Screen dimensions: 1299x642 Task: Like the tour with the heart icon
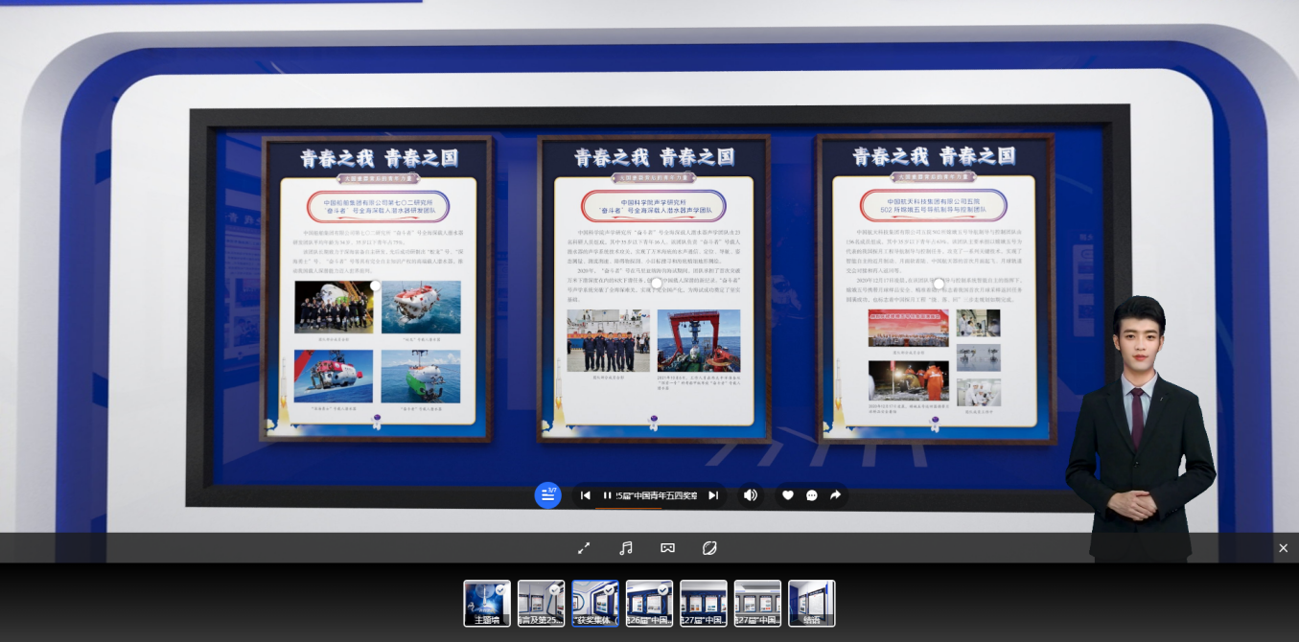coord(788,495)
